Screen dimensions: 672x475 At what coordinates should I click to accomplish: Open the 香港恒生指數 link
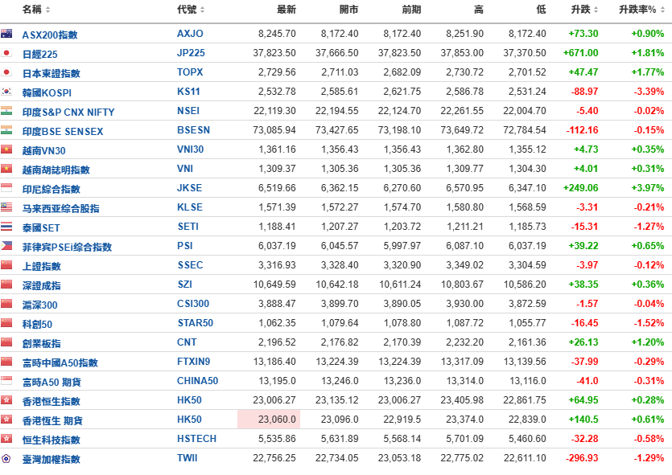tap(51, 401)
